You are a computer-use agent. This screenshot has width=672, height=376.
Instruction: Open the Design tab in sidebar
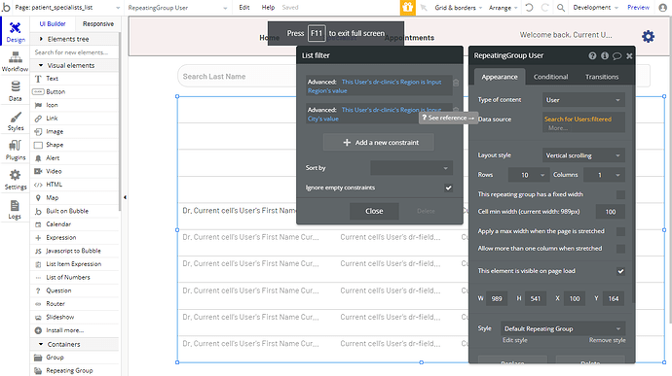click(x=15, y=32)
